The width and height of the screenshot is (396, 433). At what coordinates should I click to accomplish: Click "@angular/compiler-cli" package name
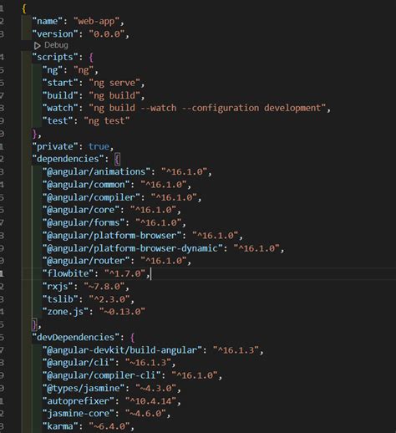pyautogui.click(x=102, y=375)
